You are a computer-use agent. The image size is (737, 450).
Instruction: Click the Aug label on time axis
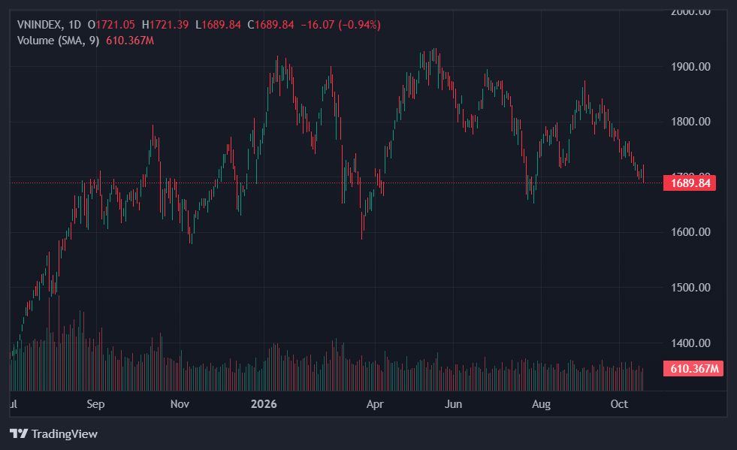click(x=541, y=404)
